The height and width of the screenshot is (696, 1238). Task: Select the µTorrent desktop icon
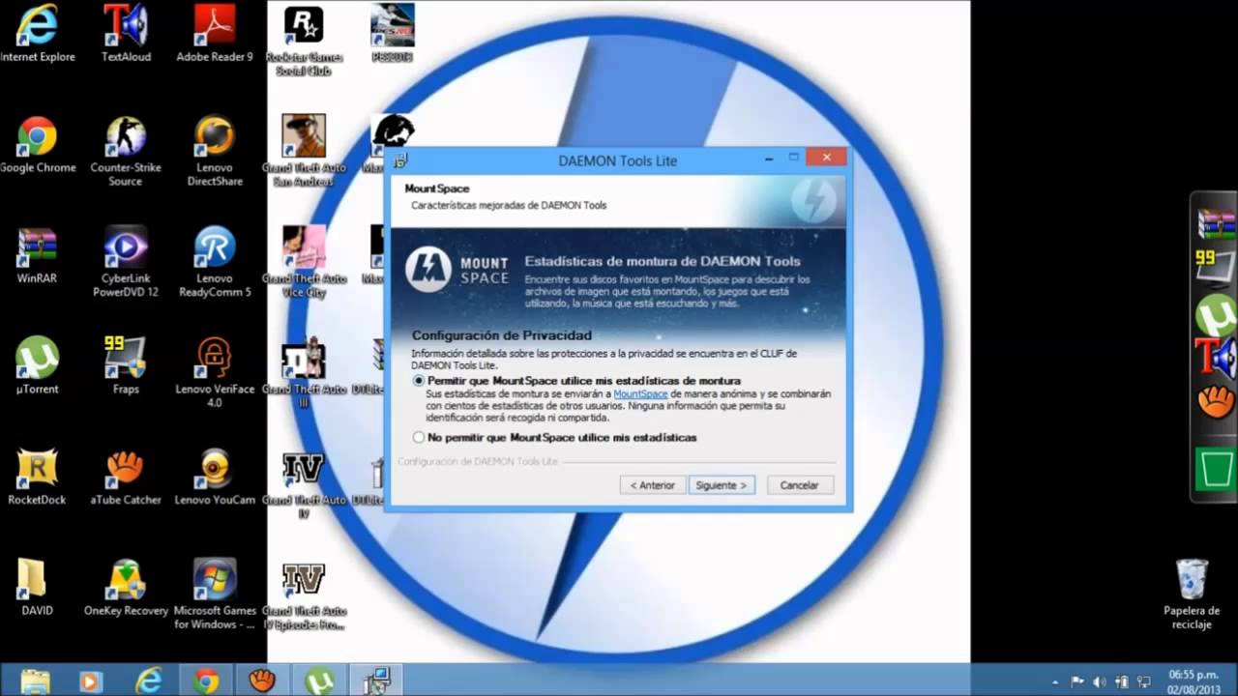(37, 366)
